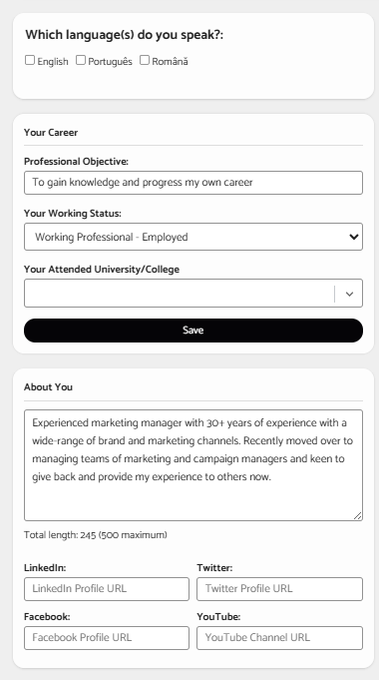
Task: Click the Facebook Profile URL field
Action: pyautogui.click(x=107, y=638)
